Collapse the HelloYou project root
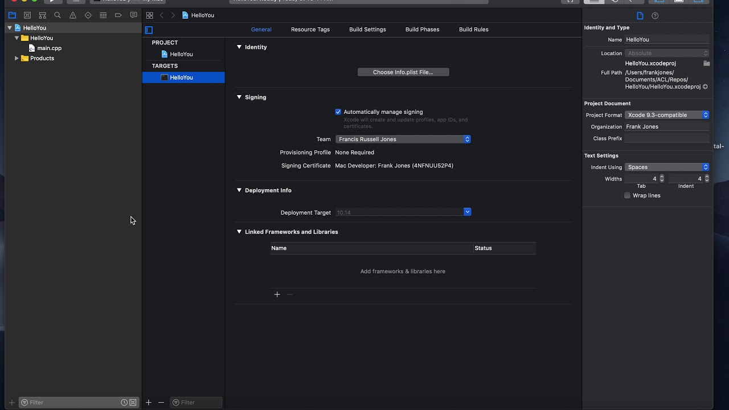This screenshot has width=729, height=410. click(x=10, y=28)
